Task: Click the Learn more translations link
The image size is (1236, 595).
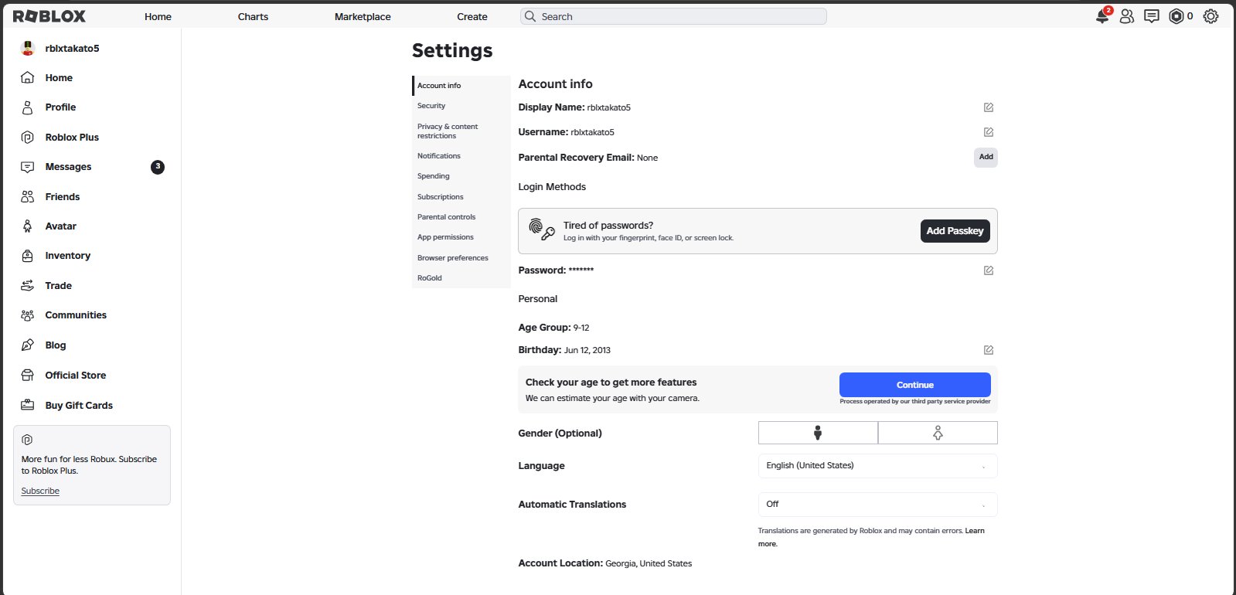Action: pyautogui.click(x=975, y=531)
